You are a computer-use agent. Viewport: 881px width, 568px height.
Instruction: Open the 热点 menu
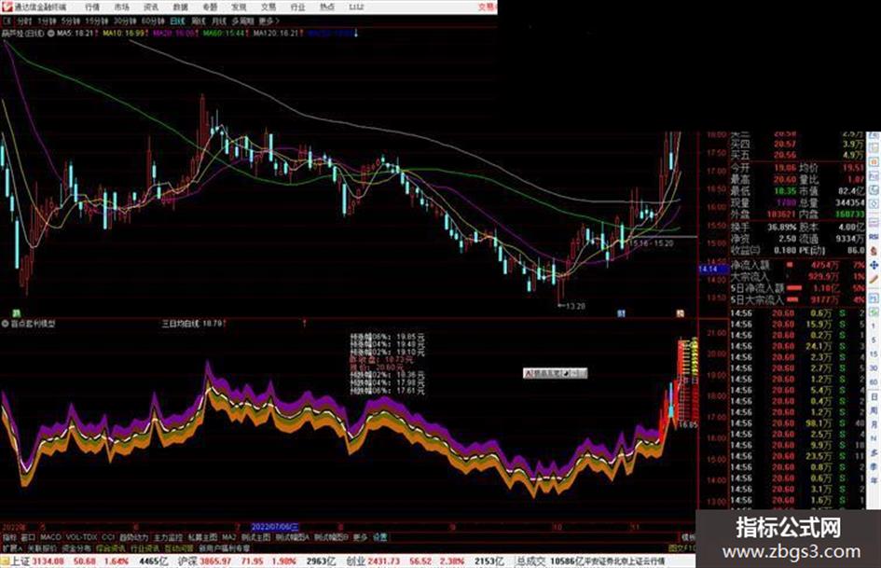(327, 7)
